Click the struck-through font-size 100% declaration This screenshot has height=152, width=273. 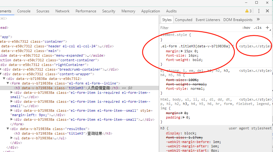pos(182,80)
